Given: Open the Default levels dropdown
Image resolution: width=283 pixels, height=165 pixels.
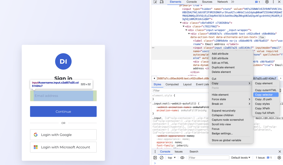Looking at the screenshot, I should pyautogui.click(x=241, y=157).
